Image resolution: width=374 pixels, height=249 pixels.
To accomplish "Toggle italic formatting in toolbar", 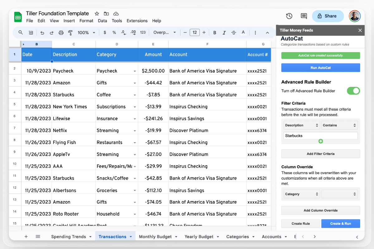I will (x=224, y=33).
